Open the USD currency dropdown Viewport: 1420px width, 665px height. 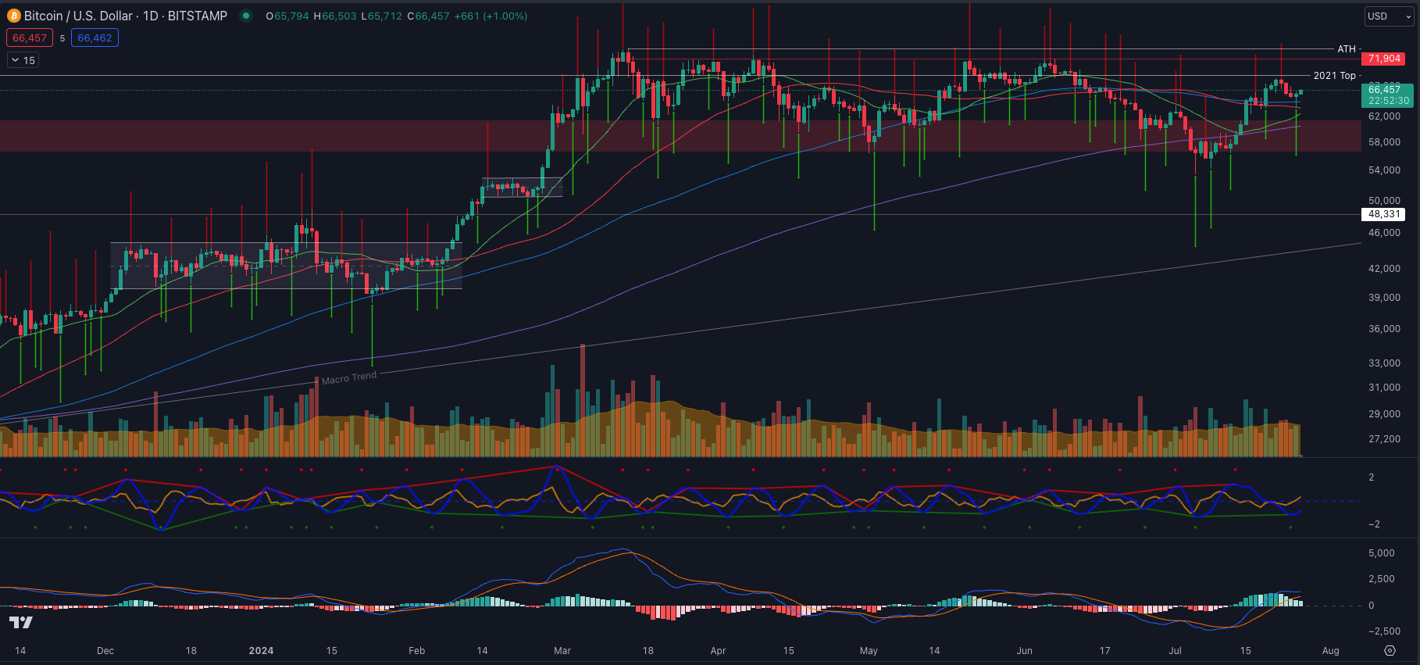1388,16
